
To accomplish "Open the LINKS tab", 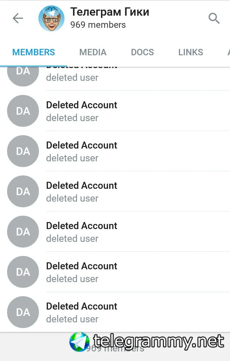I will click(x=191, y=52).
